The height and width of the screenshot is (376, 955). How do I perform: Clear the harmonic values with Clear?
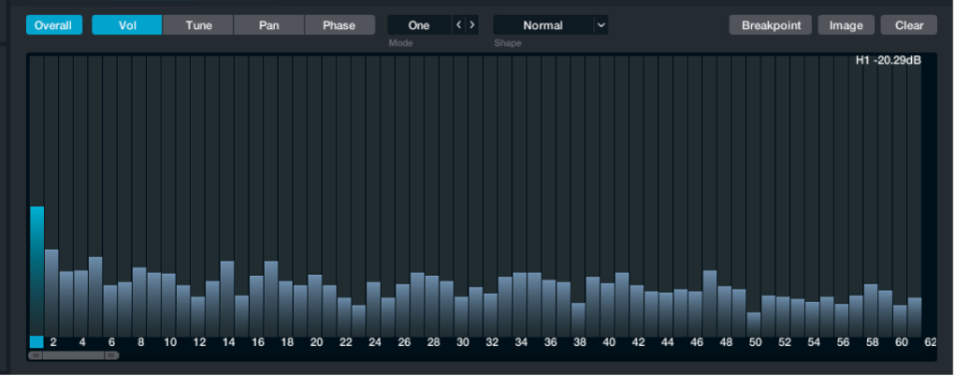pos(908,25)
